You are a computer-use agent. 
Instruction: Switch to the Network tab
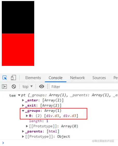click(x=78, y=78)
